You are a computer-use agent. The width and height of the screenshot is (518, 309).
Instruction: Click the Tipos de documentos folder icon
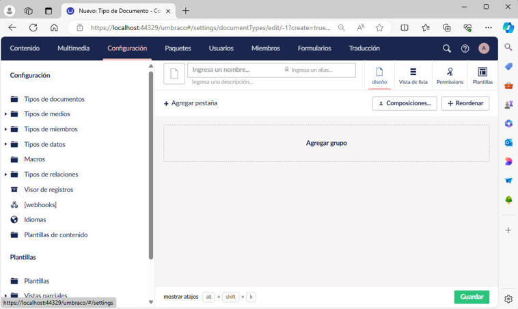pos(14,99)
